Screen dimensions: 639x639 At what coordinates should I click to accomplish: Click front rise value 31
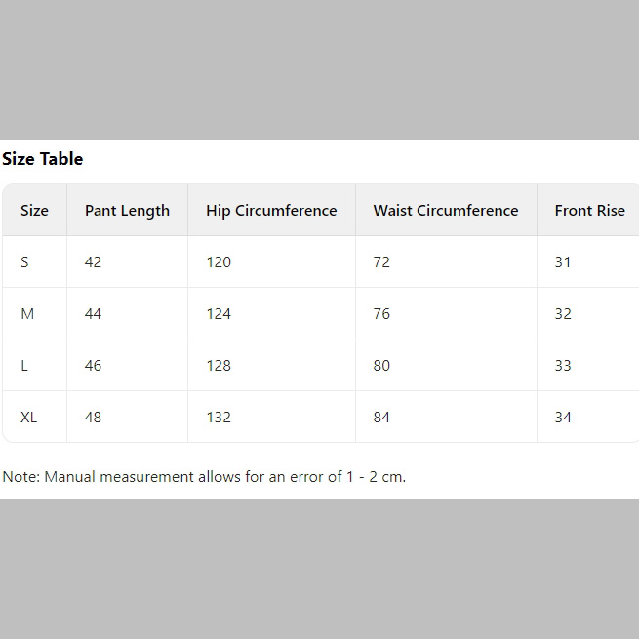563,262
